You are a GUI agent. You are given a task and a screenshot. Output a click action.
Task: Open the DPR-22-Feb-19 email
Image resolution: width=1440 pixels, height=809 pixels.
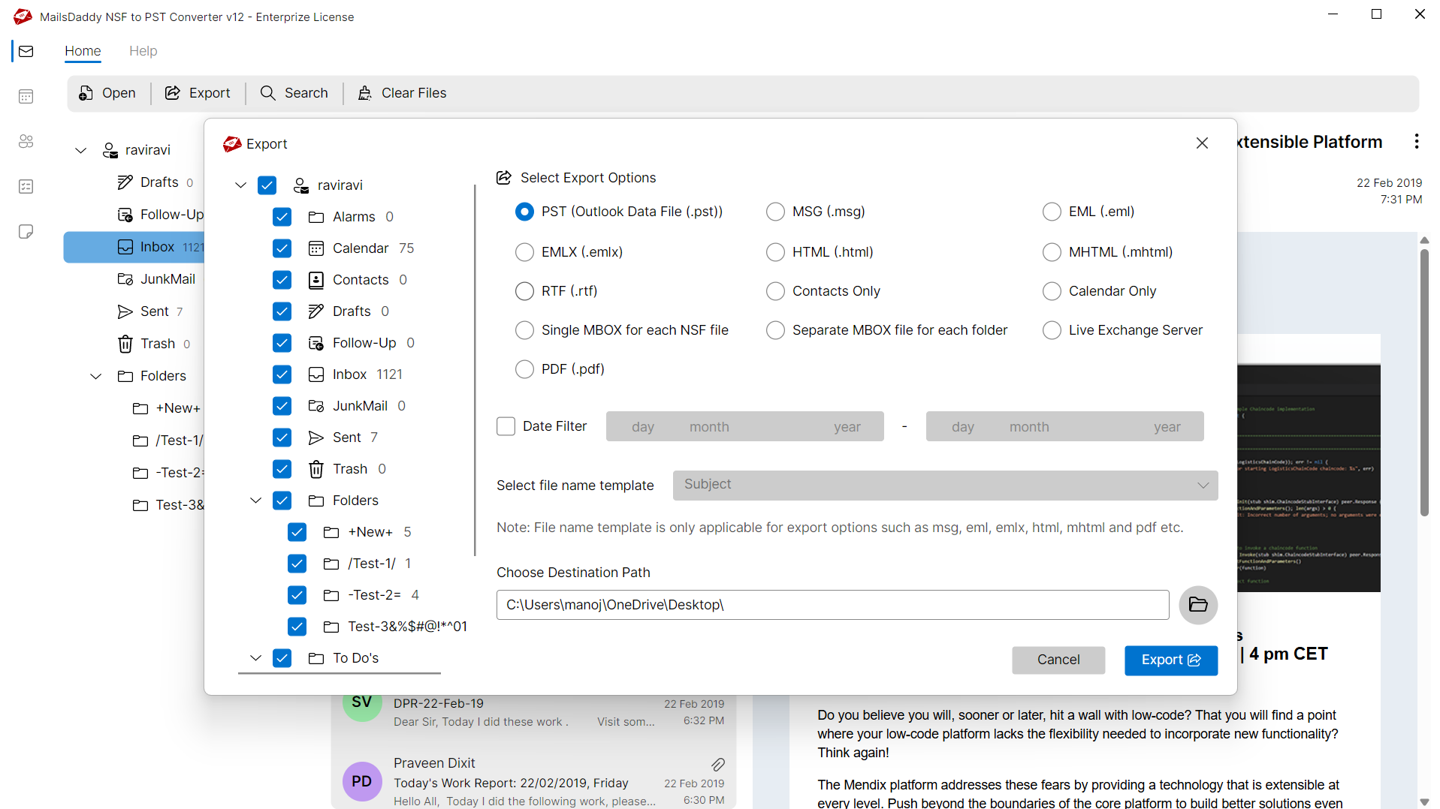pyautogui.click(x=533, y=712)
